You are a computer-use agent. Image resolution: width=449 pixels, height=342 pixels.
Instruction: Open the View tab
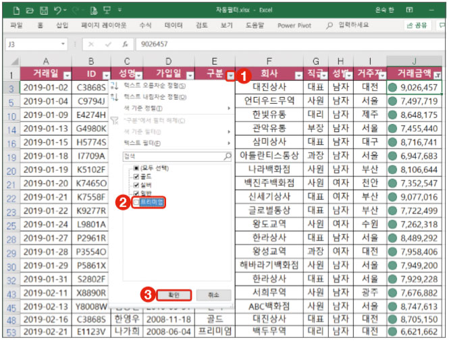point(226,26)
